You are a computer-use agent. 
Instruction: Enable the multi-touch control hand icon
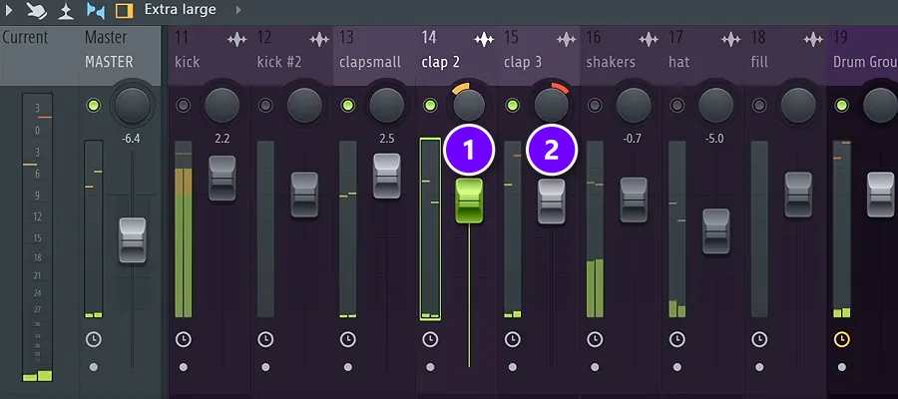[37, 10]
